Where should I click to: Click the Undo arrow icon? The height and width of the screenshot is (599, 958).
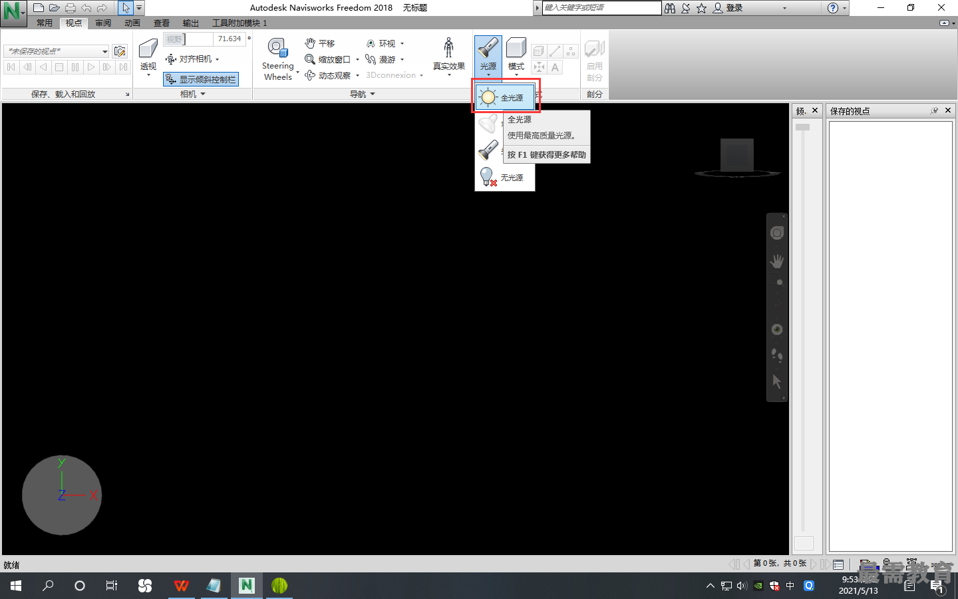(x=86, y=8)
